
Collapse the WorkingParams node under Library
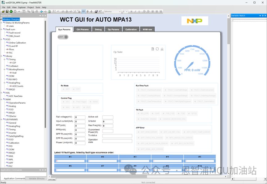[5, 69]
